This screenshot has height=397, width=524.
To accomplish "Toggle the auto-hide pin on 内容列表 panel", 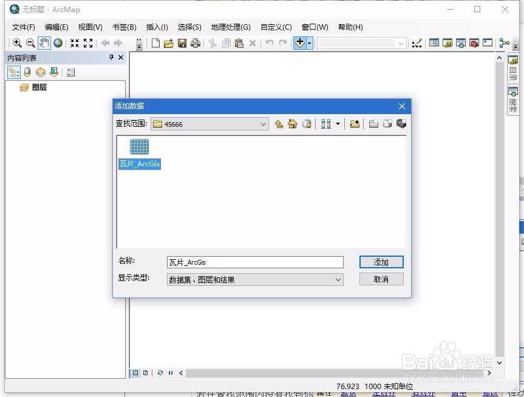I will (111, 58).
